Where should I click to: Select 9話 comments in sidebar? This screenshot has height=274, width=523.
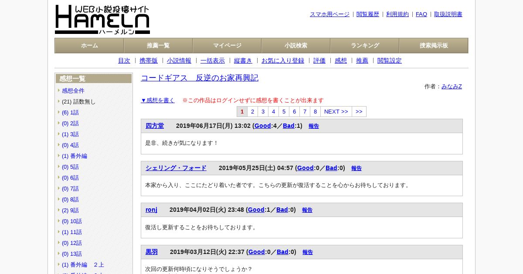pos(70,210)
